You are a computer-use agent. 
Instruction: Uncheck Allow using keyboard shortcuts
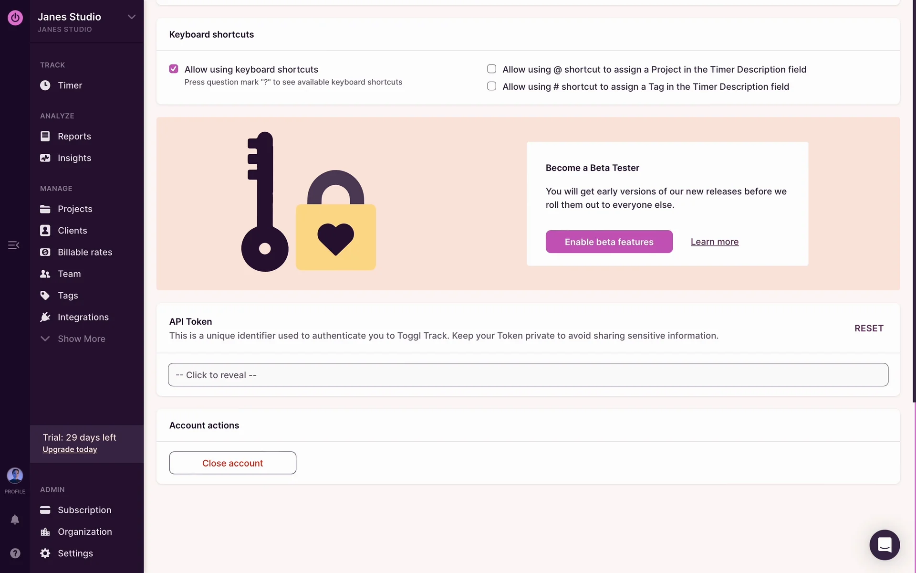click(174, 69)
